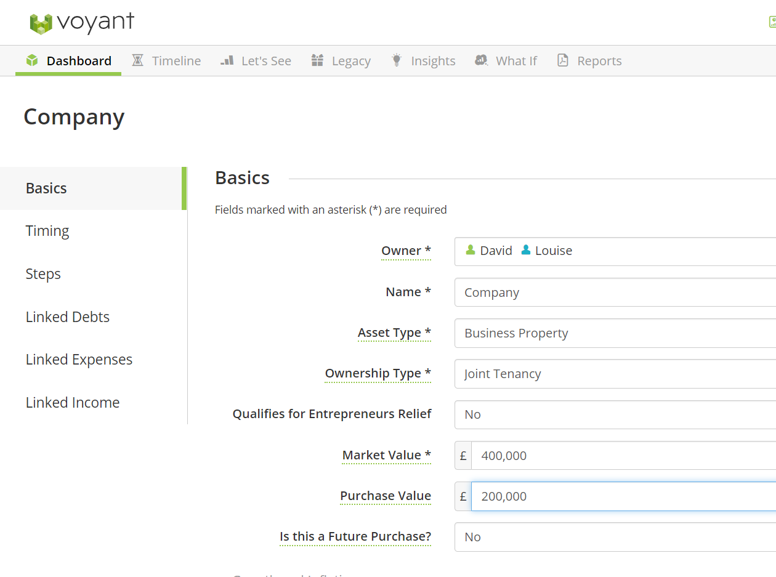Click the Name input field
This screenshot has height=577, width=776.
(615, 293)
